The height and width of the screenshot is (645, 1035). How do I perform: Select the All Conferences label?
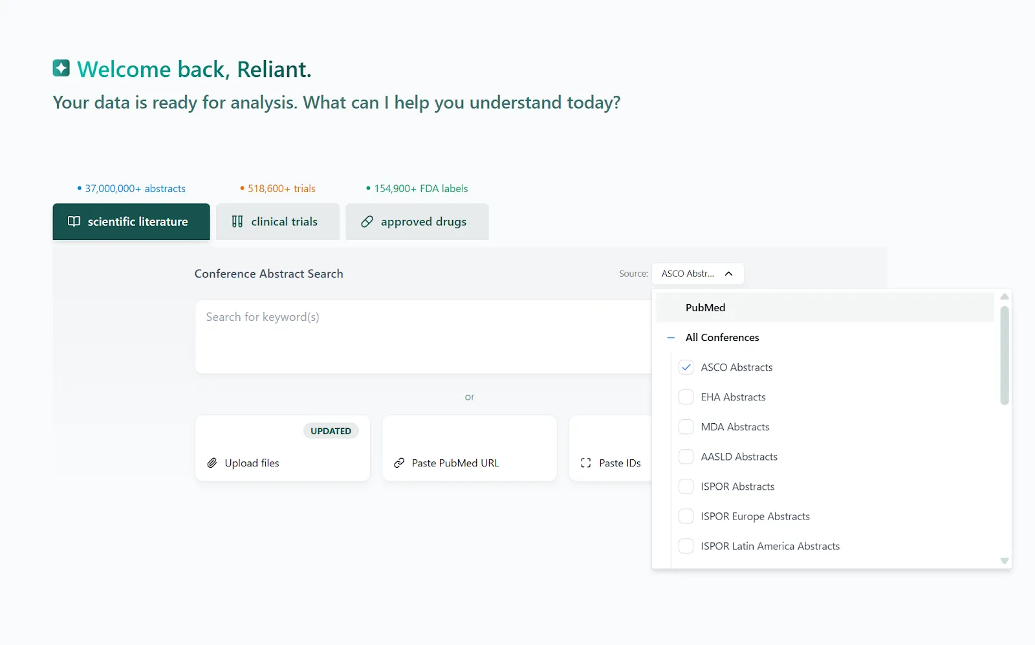pos(722,338)
